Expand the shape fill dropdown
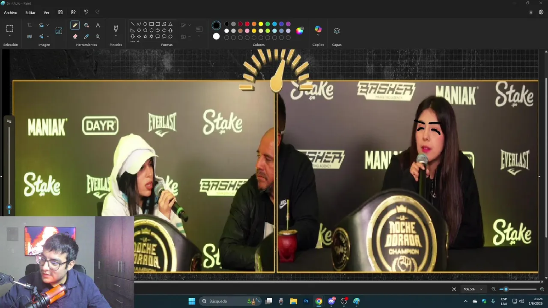 coord(190,37)
